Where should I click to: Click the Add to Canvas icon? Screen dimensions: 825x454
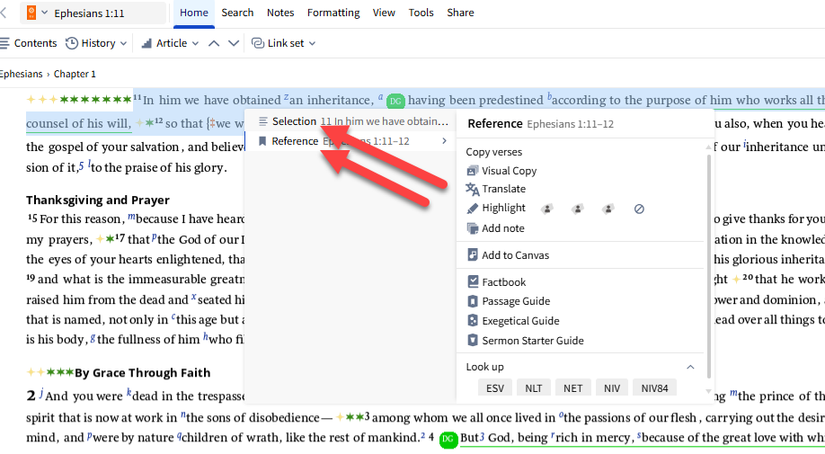(x=473, y=255)
